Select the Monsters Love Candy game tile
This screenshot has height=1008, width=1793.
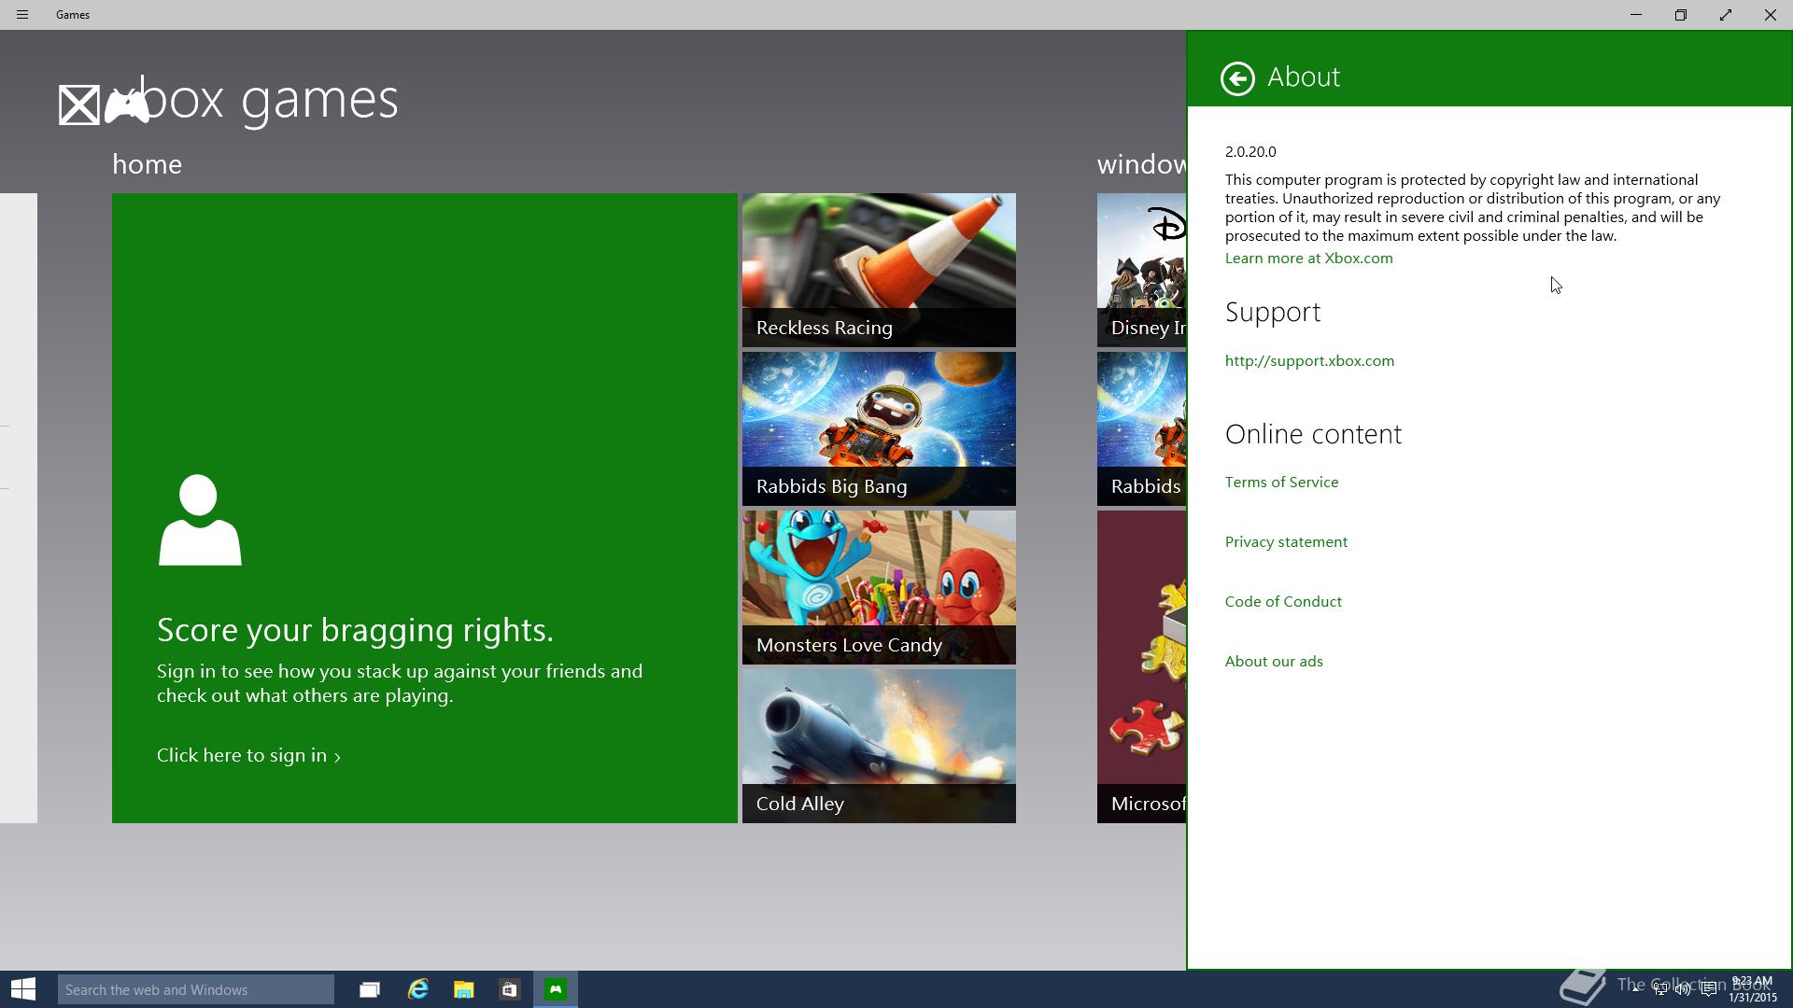(x=879, y=587)
